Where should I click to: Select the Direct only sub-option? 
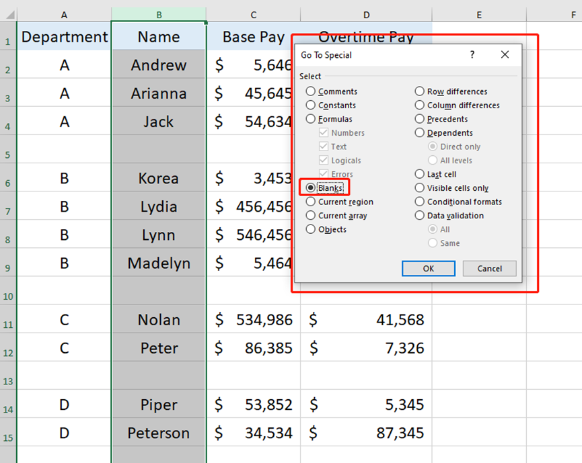click(x=433, y=146)
